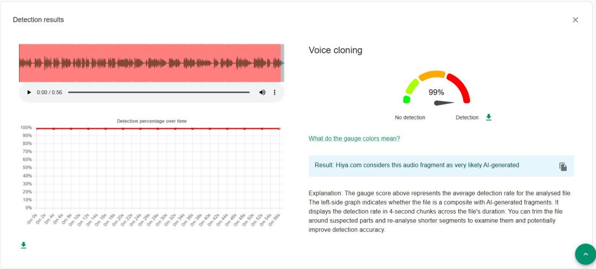The height and width of the screenshot is (269, 596).
Task: Play the 0:56 audio clip
Action: pyautogui.click(x=29, y=93)
